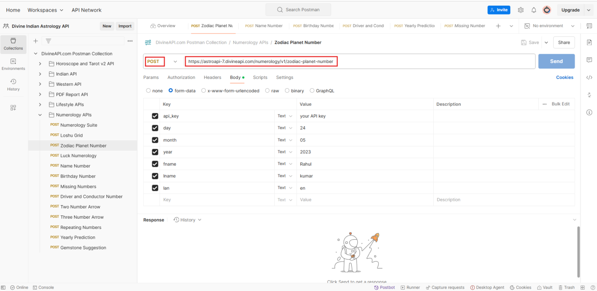Open Runner in the status bar
Image resolution: width=597 pixels, height=291 pixels.
pyautogui.click(x=410, y=287)
